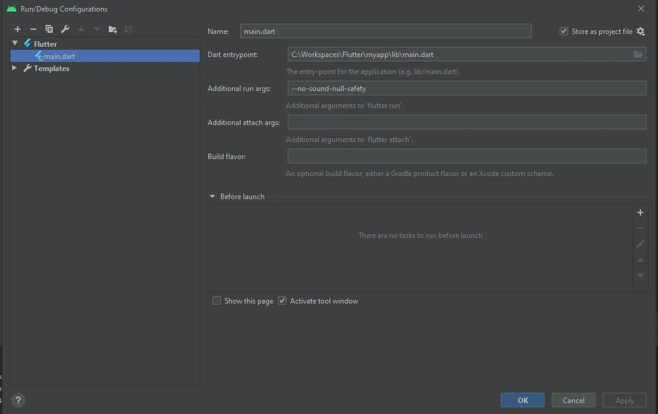
Task: Remove Before launch task minus icon
Action: 640,228
